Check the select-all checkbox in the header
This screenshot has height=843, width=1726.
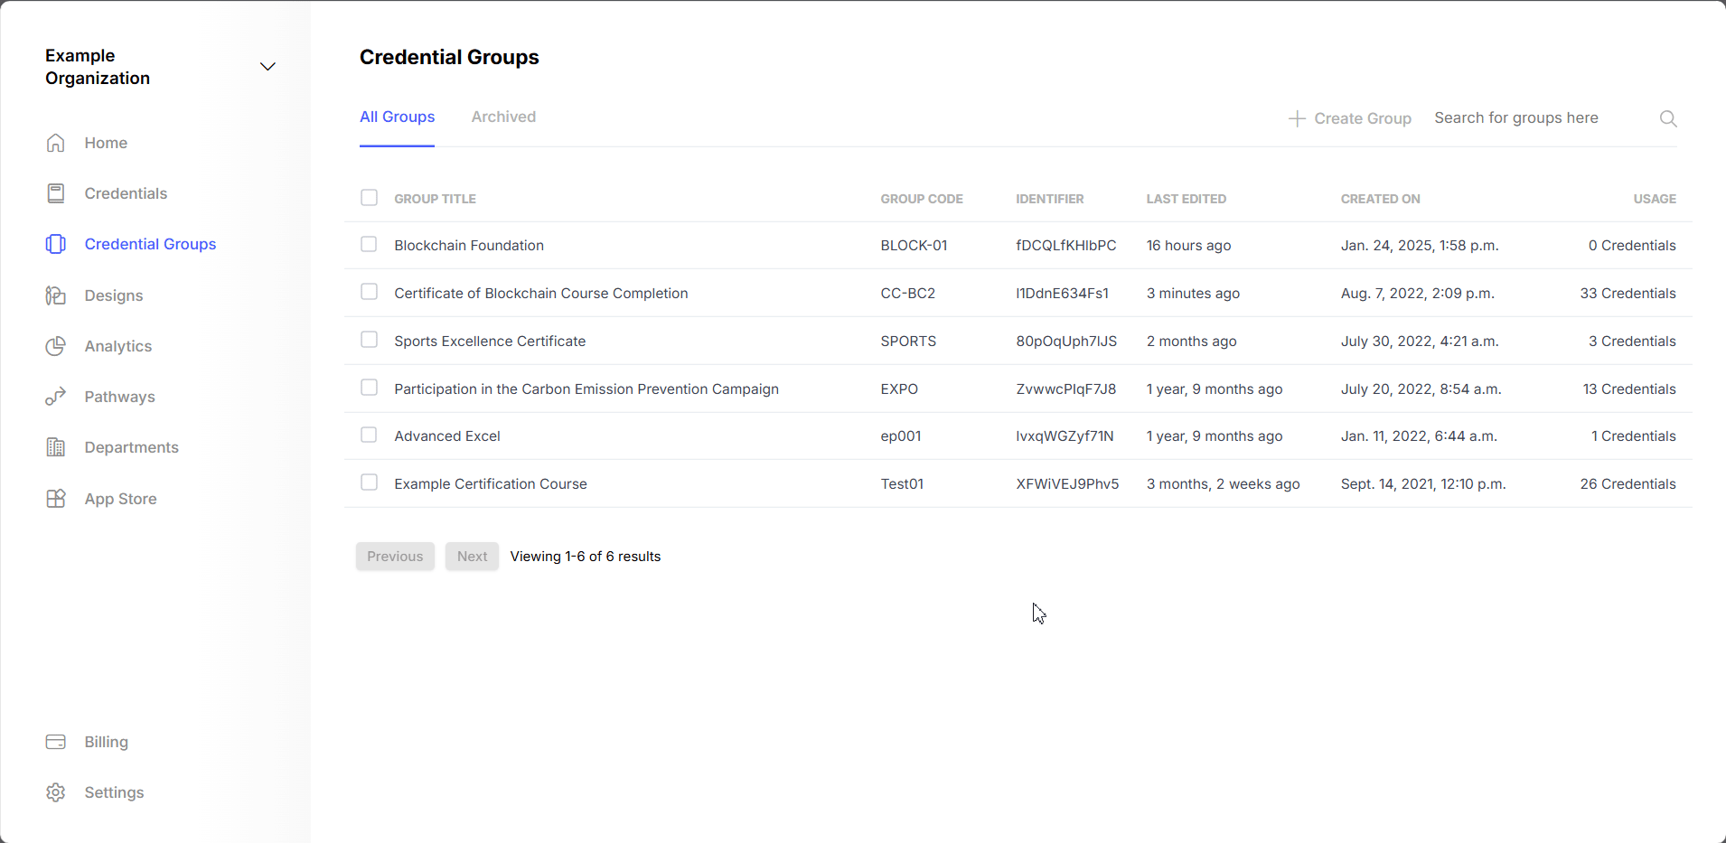pyautogui.click(x=369, y=197)
